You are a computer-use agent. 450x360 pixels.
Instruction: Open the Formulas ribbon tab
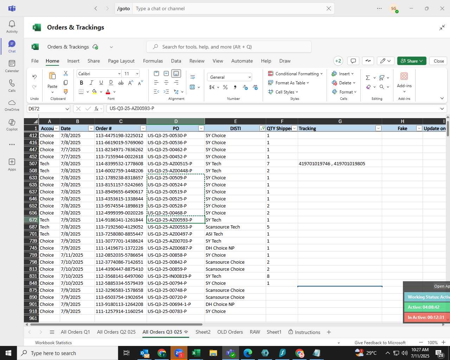click(x=153, y=61)
